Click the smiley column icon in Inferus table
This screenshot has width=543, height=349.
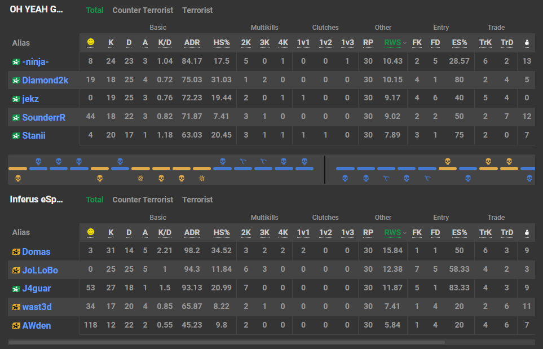[x=91, y=232]
